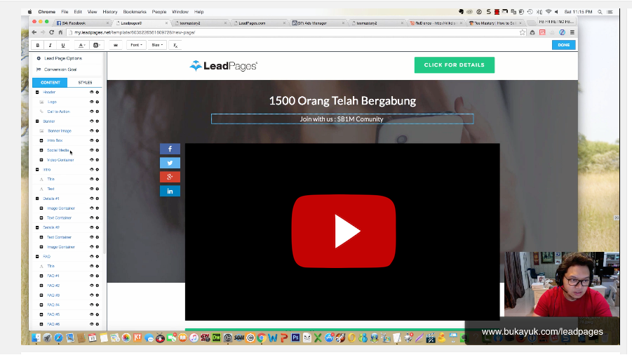The width and height of the screenshot is (632, 355).
Task: Click the Twitter share icon
Action: tap(170, 163)
